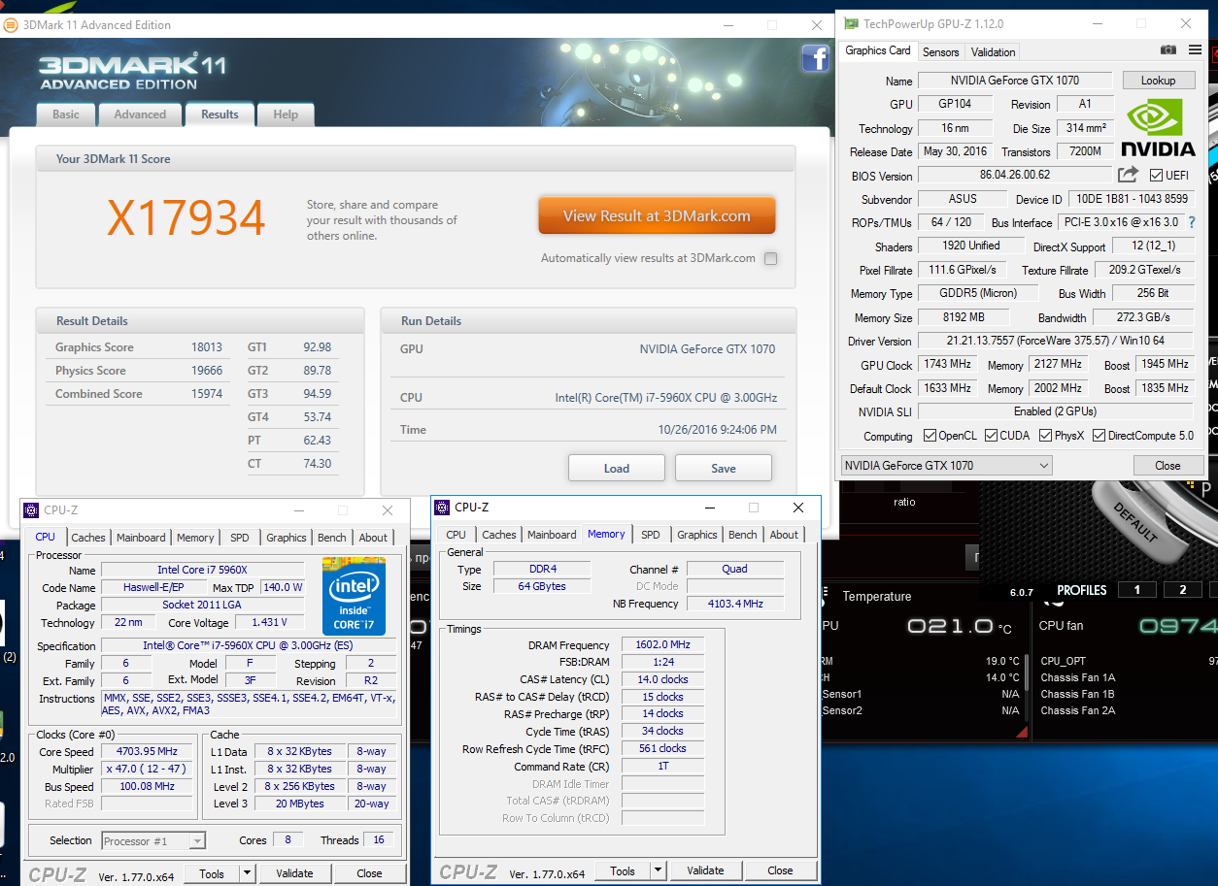Click the X17934 score text
Viewport: 1218px width, 886px height.
pyautogui.click(x=186, y=218)
